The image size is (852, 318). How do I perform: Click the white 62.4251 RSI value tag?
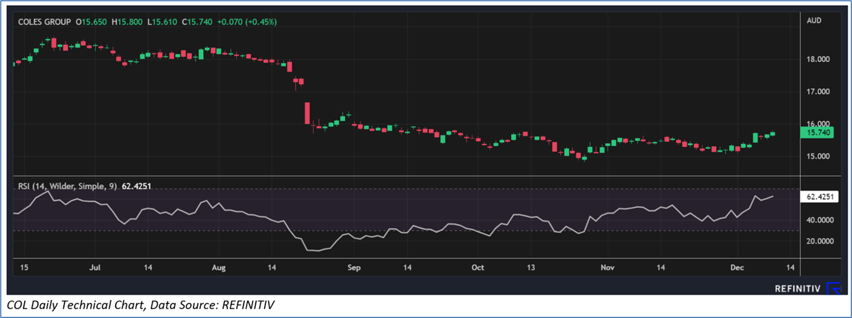[x=820, y=197]
